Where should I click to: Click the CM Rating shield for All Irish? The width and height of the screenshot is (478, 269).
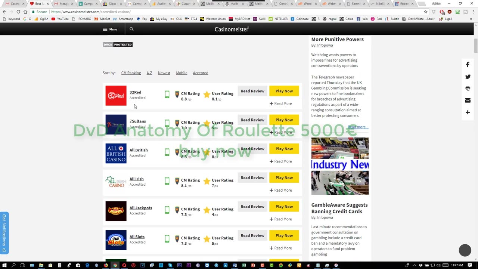tap(177, 181)
